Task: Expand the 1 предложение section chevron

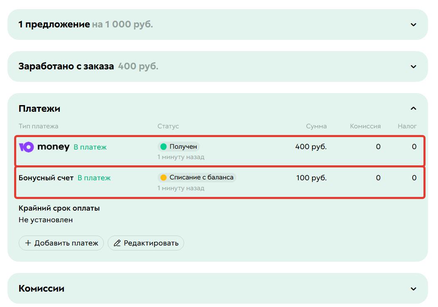Action: (413, 25)
